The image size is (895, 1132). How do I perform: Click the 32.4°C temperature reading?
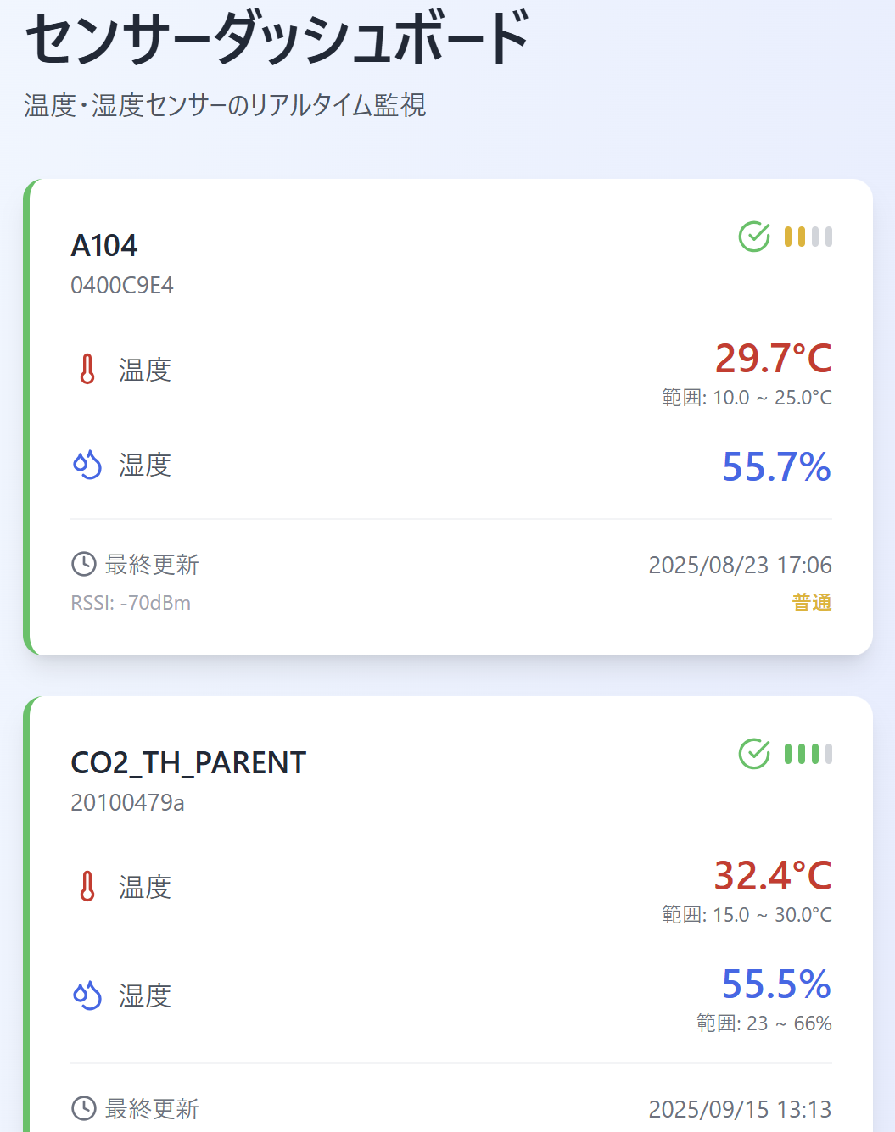(x=773, y=876)
